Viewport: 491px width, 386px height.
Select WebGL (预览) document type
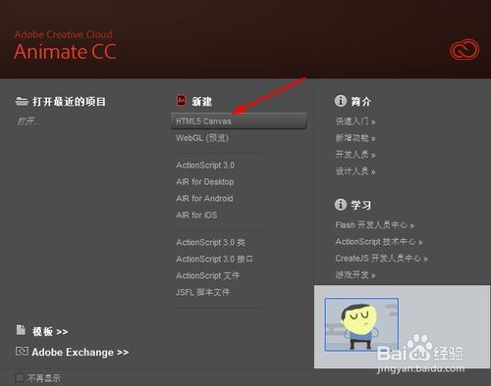coord(202,138)
